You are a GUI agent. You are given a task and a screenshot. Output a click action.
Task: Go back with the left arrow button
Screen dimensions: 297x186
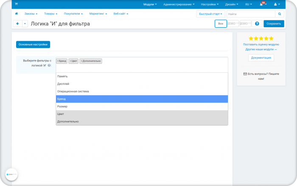pos(18,24)
